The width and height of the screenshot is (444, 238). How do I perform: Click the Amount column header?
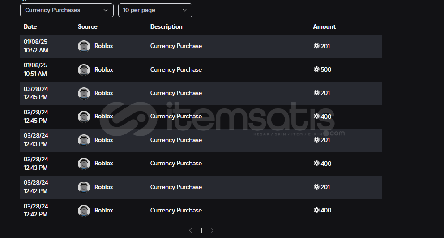pyautogui.click(x=324, y=26)
